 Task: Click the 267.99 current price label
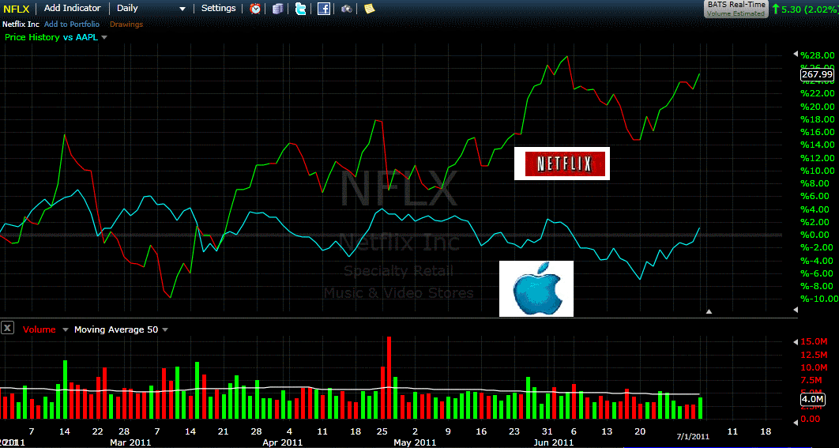(817, 74)
